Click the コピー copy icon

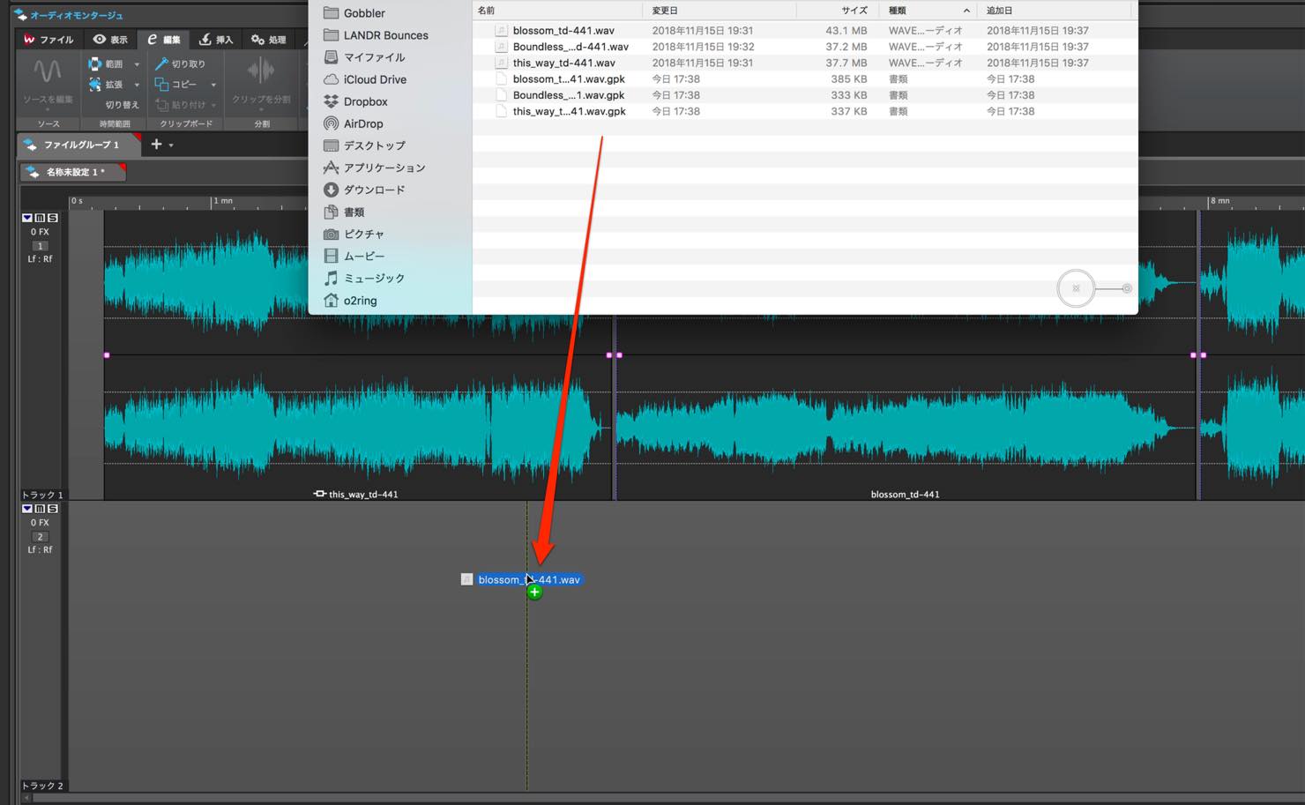click(x=161, y=84)
